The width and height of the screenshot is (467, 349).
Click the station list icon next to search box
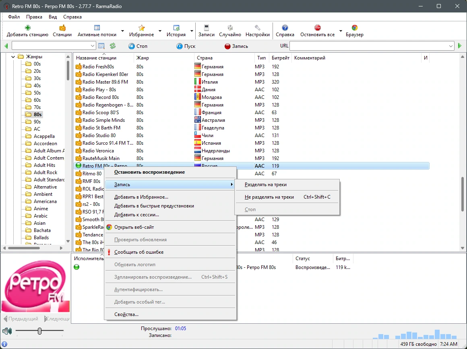101,46
